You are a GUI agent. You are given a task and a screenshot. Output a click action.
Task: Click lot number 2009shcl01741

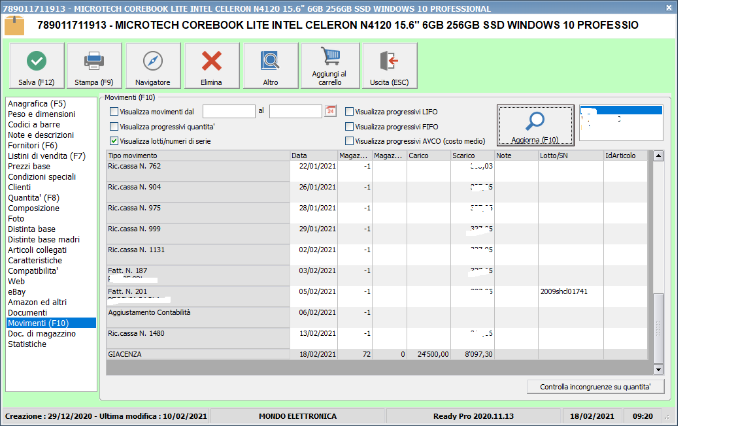[x=564, y=291]
